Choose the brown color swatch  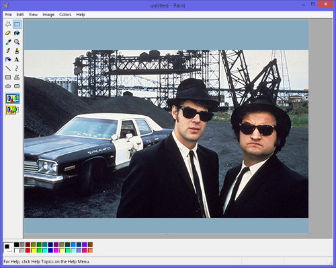coord(90,244)
